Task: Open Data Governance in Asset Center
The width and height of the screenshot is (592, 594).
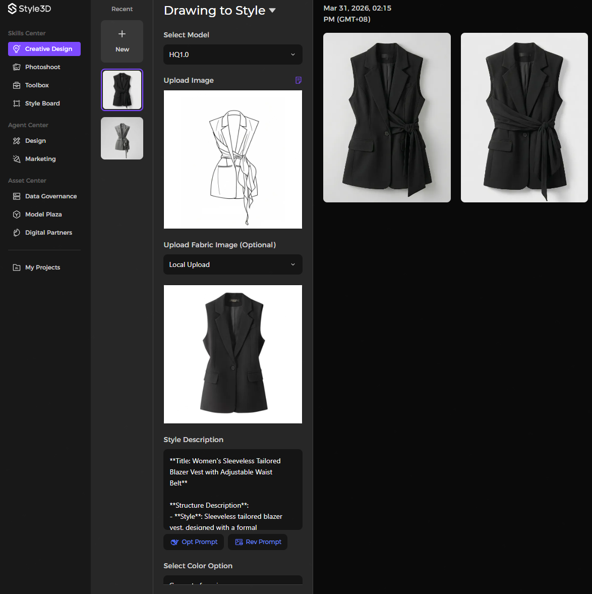Action: pyautogui.click(x=51, y=196)
